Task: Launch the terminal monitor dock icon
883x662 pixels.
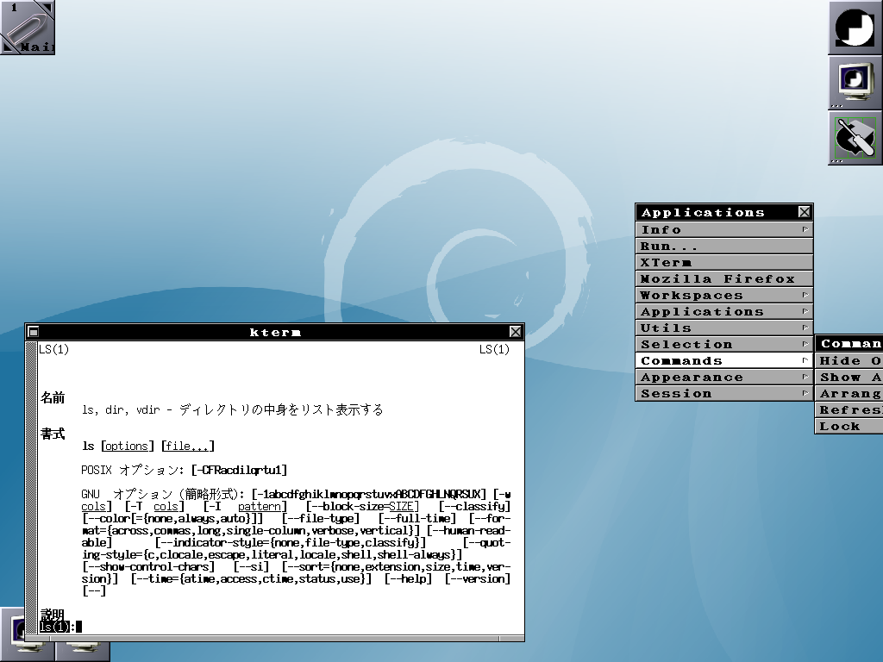Action: [x=855, y=82]
